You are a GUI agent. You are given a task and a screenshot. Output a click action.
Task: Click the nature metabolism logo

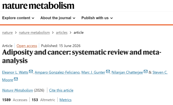click(x=38, y=6)
